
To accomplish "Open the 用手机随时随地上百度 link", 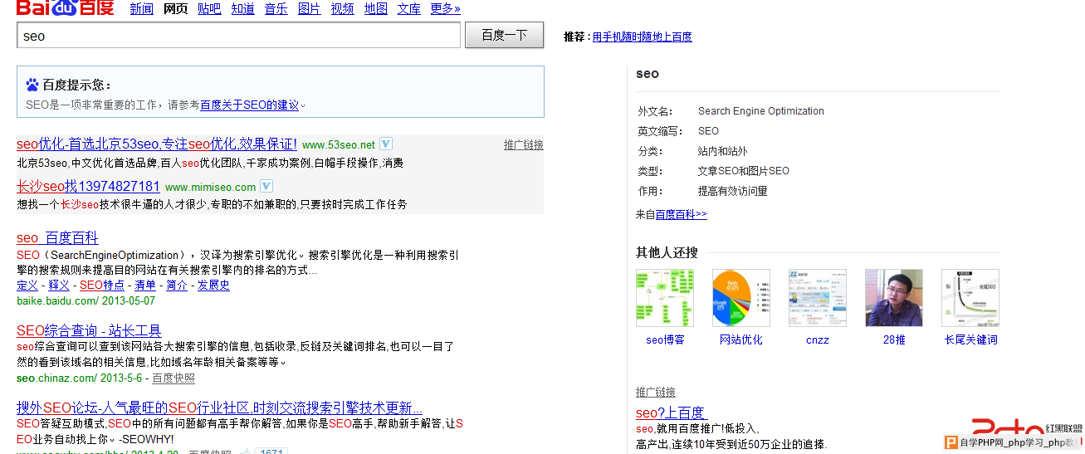I will point(642,37).
